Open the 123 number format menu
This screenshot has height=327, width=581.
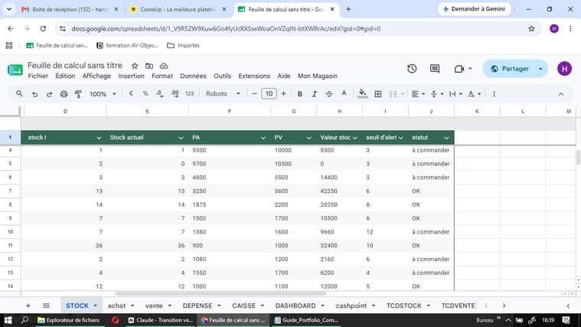pyautogui.click(x=189, y=93)
